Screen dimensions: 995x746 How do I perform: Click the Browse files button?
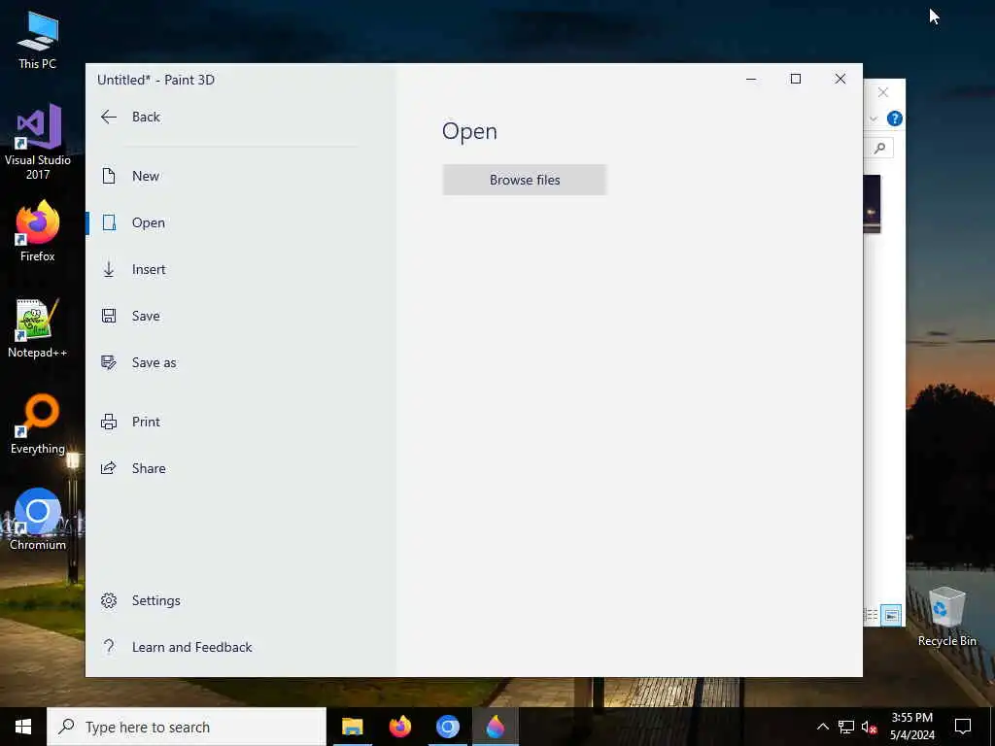(x=525, y=180)
